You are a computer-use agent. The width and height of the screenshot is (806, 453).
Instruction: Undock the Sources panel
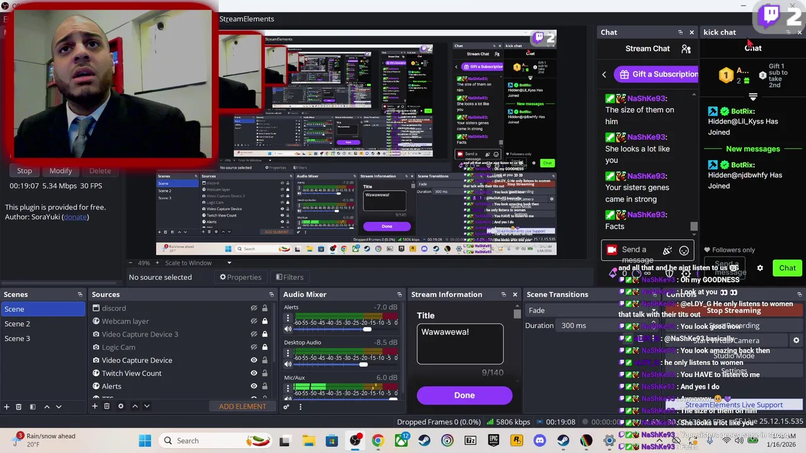[271, 294]
